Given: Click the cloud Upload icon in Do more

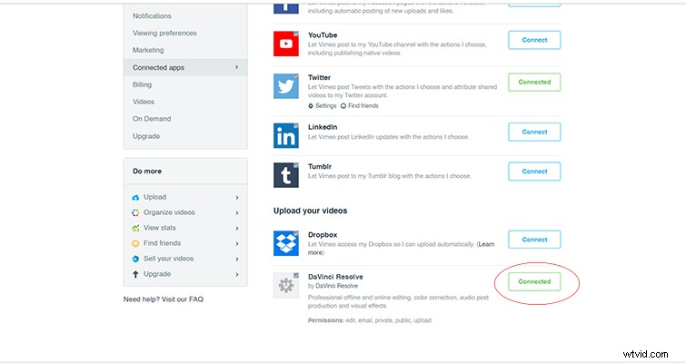Looking at the screenshot, I should [x=136, y=197].
